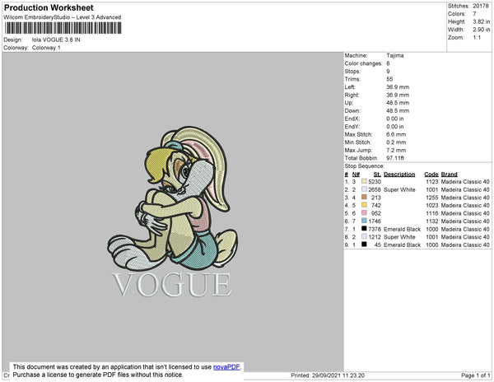
Task: Click the barcode under the worksheet title
Action: click(63, 28)
